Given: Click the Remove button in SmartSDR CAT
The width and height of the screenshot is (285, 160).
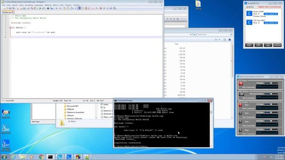Looking at the screenshot, I should pyautogui.click(x=277, y=45).
